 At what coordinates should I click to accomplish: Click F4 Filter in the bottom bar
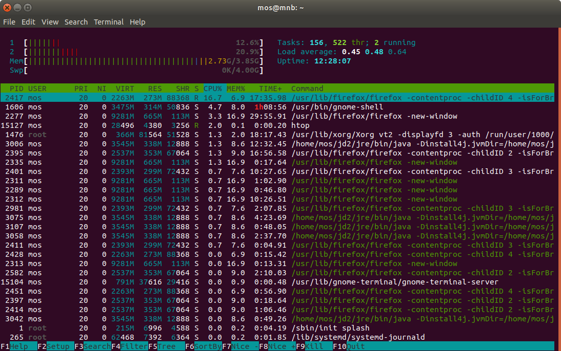click(x=130, y=346)
